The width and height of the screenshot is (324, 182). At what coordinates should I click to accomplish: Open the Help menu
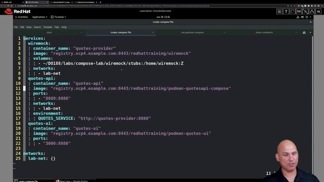64,27
